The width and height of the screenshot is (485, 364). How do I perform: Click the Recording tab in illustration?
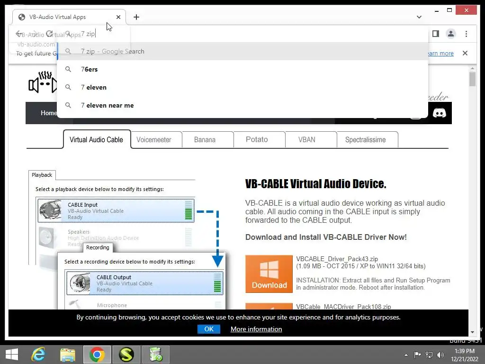[98, 247]
